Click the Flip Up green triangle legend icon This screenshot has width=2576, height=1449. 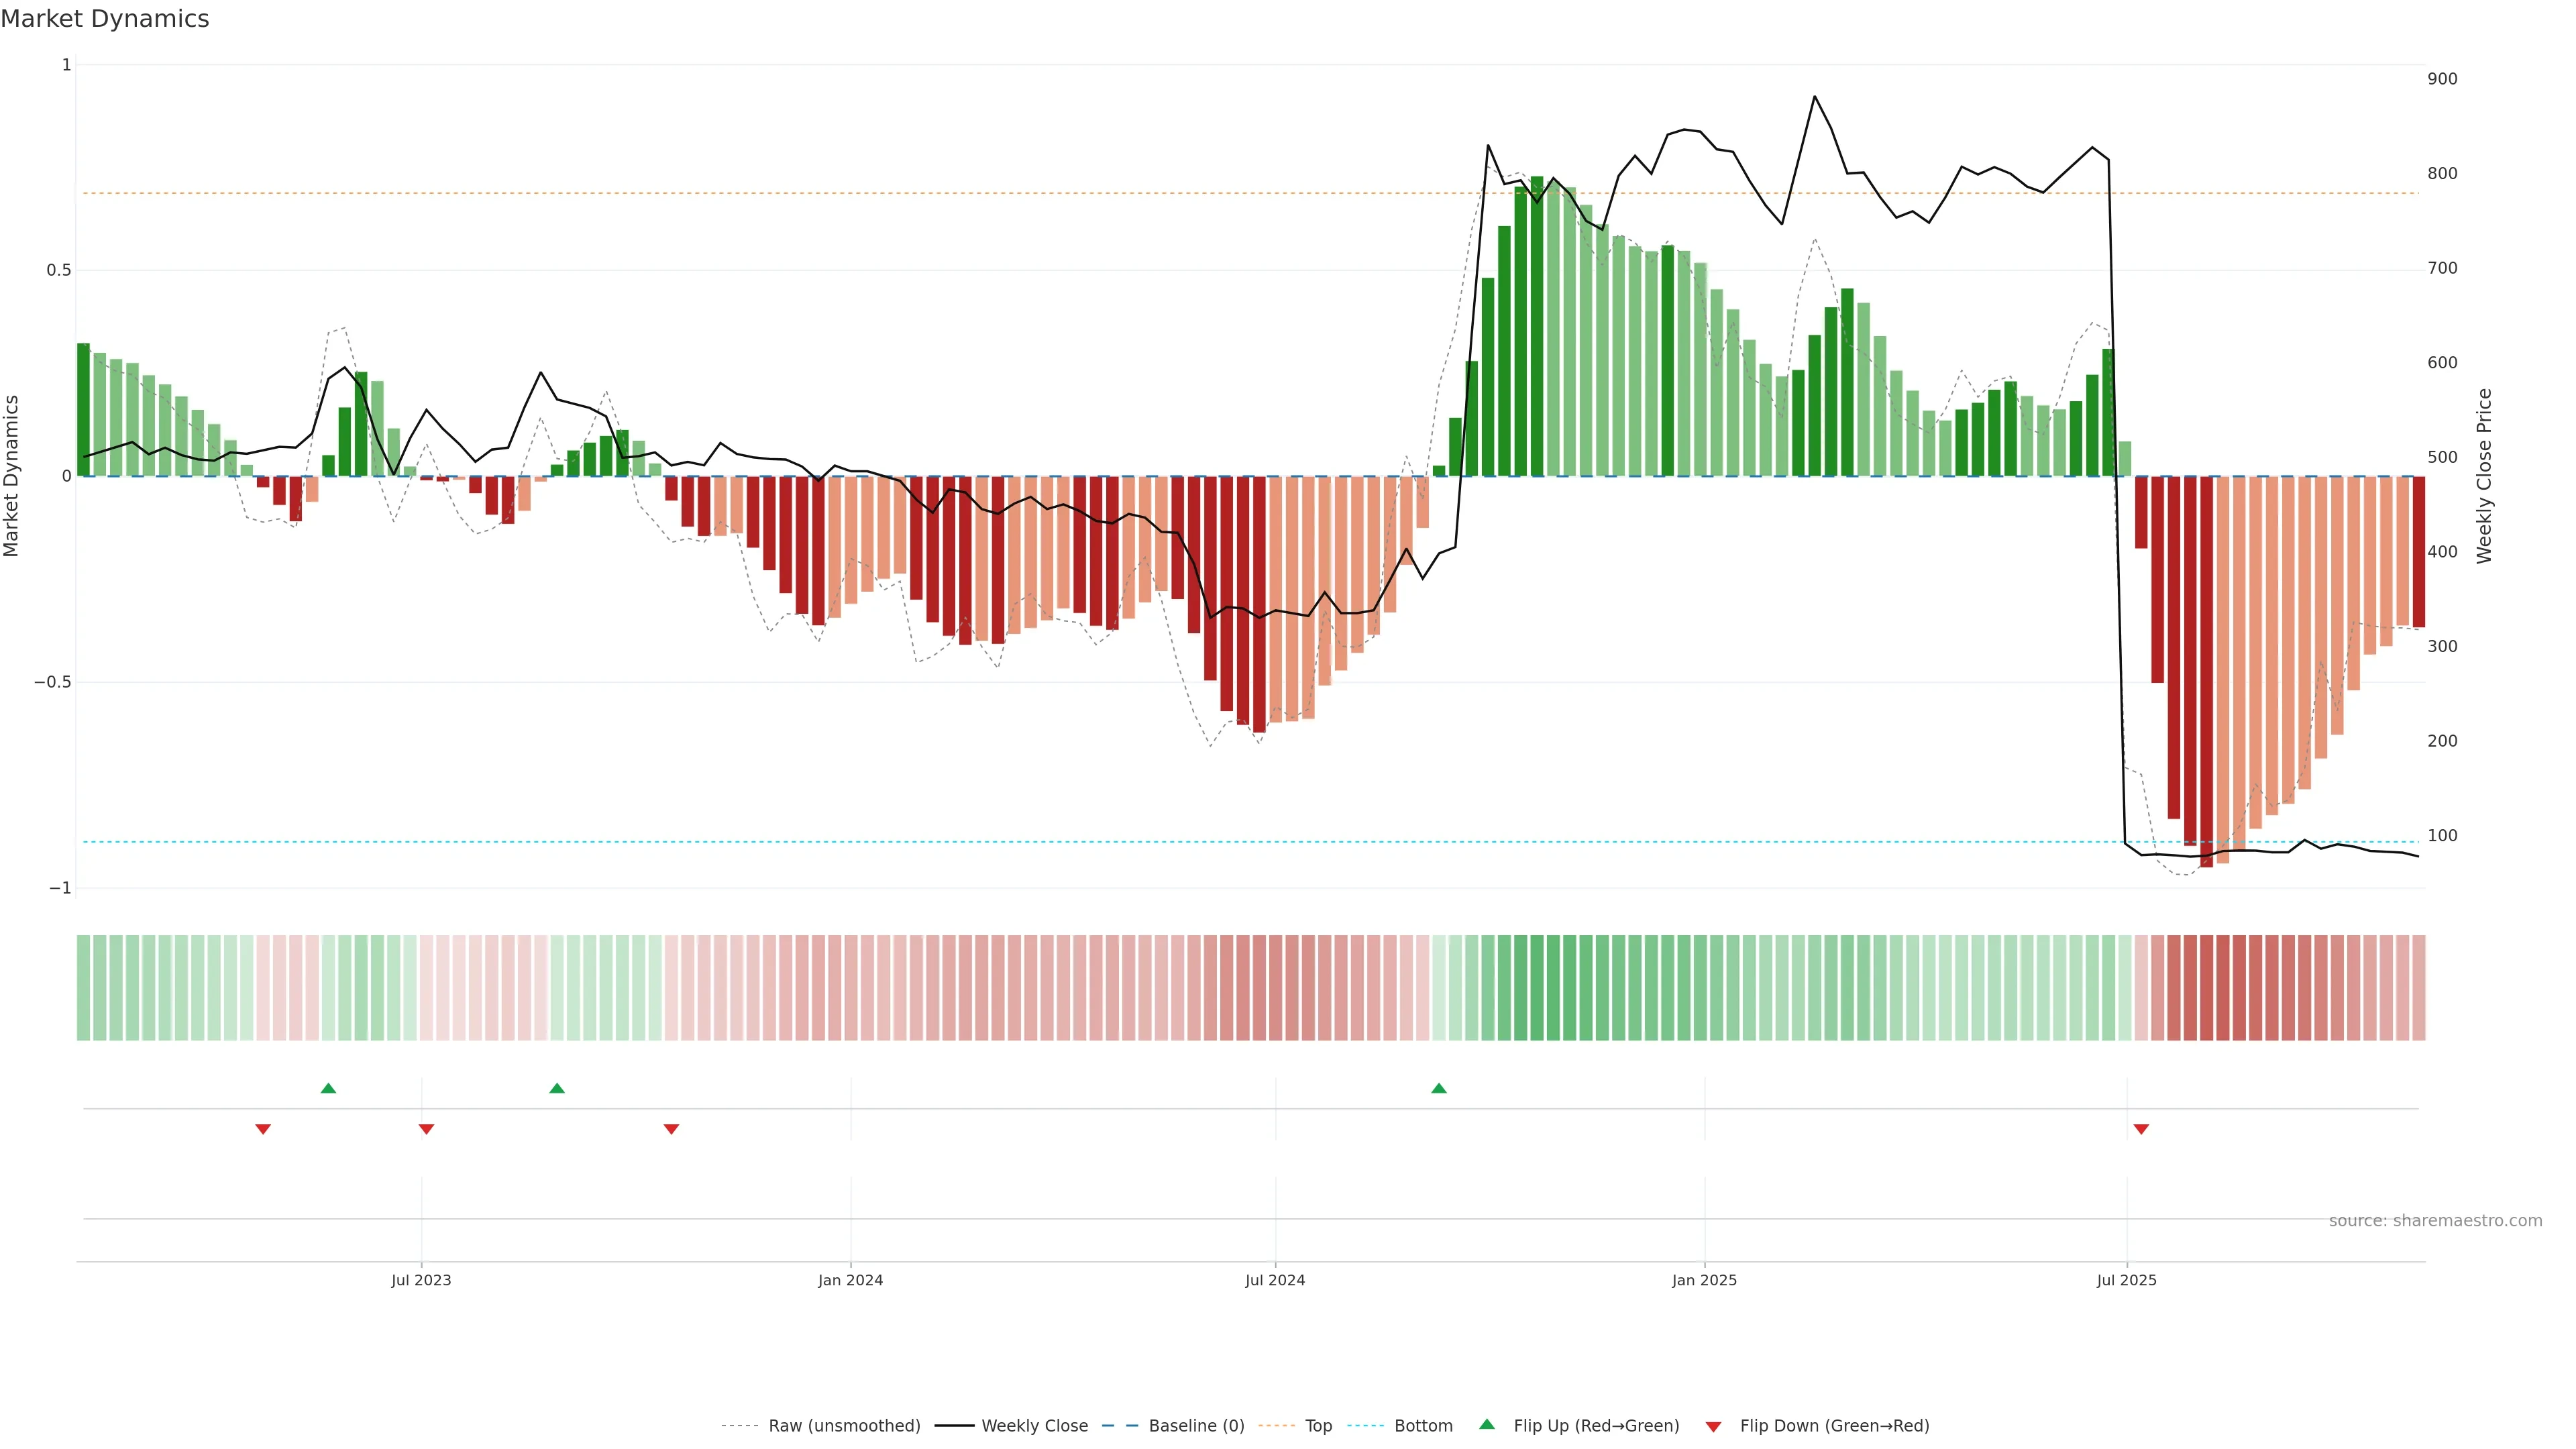click(1487, 1424)
